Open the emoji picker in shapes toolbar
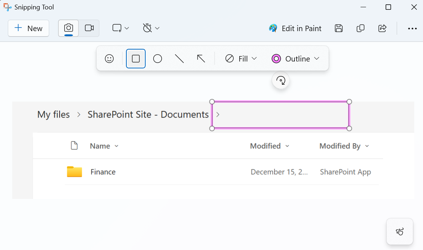 coord(109,59)
